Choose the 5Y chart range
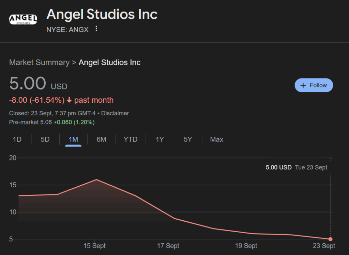349x255 pixels. click(x=188, y=139)
